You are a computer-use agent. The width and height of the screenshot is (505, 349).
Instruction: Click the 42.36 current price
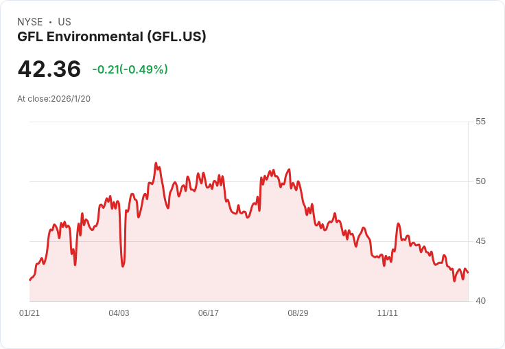(49, 69)
